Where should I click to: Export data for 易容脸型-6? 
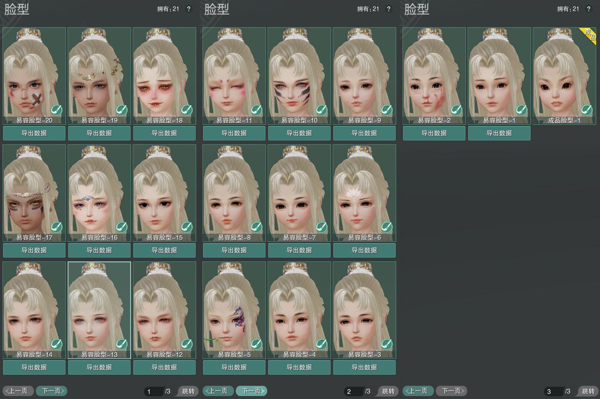(365, 250)
